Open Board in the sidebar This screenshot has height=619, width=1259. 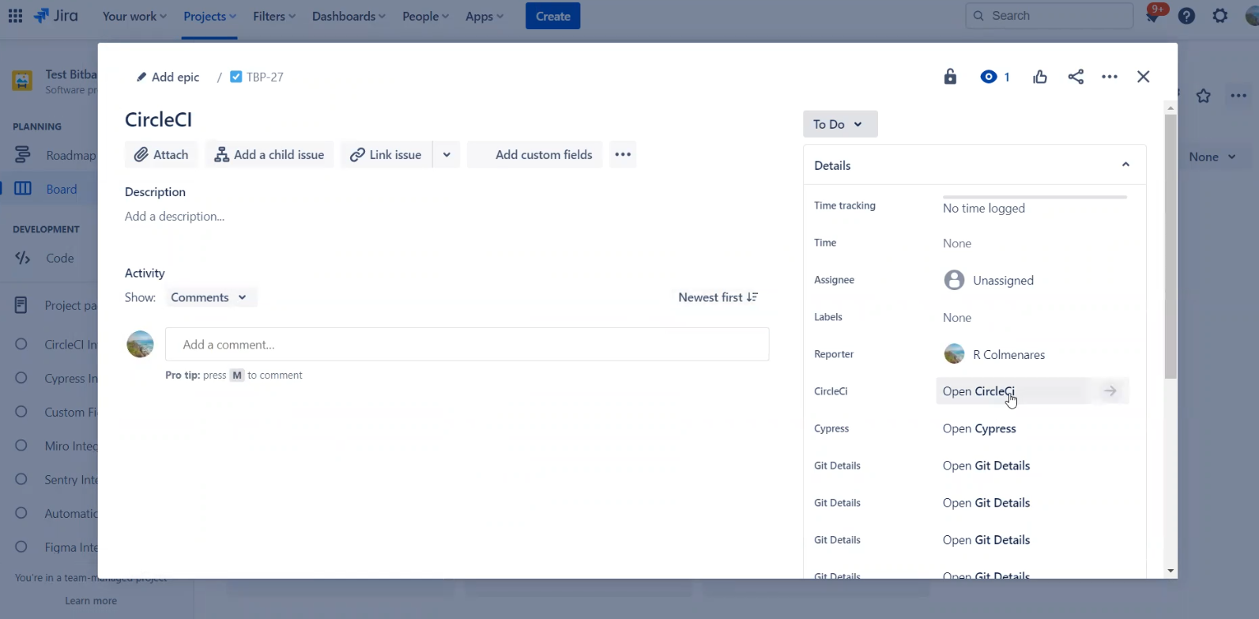51,189
